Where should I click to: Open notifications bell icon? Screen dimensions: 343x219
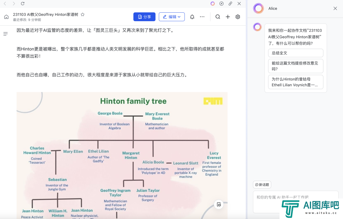[192, 17]
